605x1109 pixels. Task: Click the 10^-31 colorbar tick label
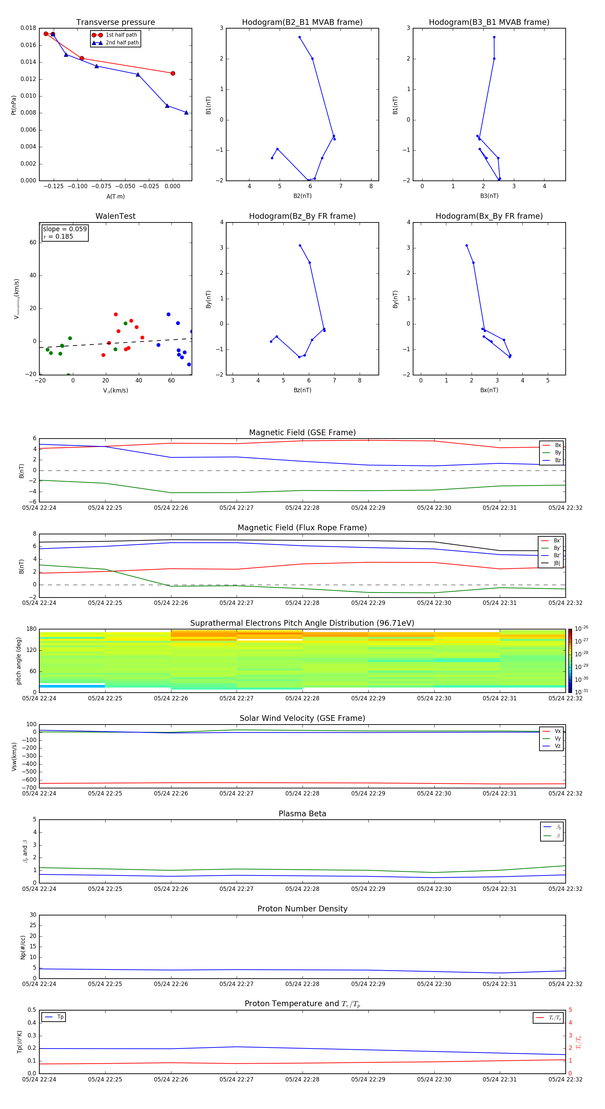pyautogui.click(x=581, y=692)
